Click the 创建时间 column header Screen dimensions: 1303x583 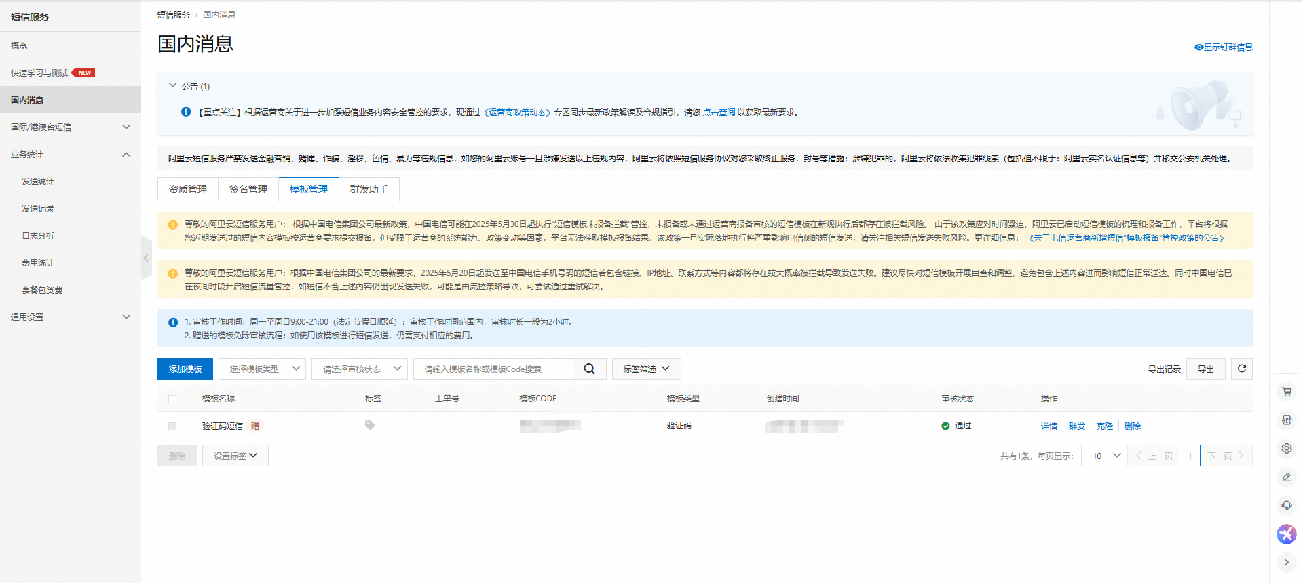pos(783,399)
